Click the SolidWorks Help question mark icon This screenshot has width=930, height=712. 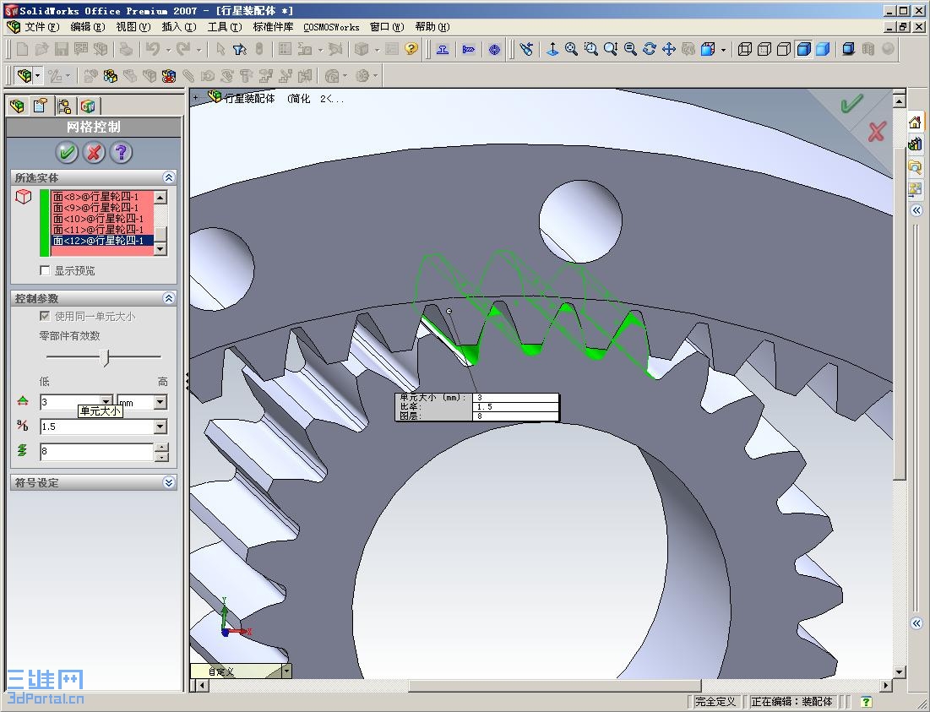pyautogui.click(x=411, y=49)
